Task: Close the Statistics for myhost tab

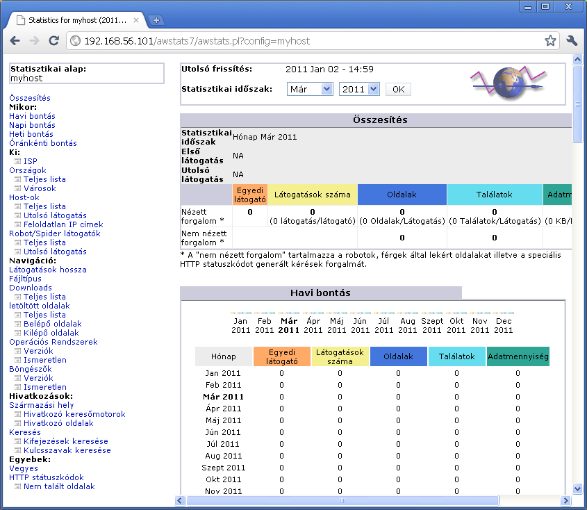Action: [x=136, y=20]
